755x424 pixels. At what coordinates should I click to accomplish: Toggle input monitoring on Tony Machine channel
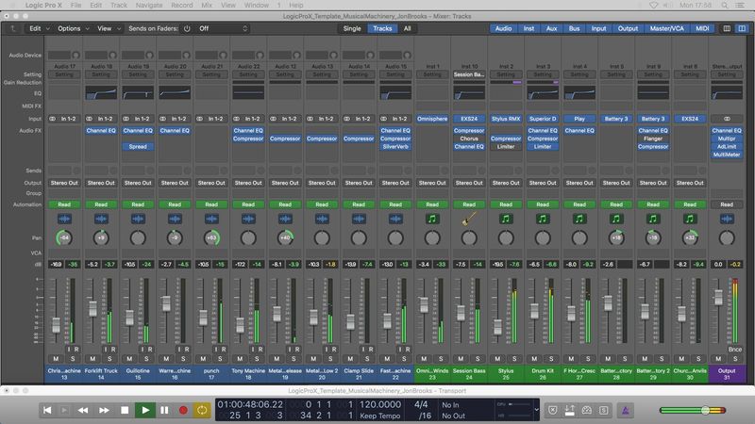253,350
